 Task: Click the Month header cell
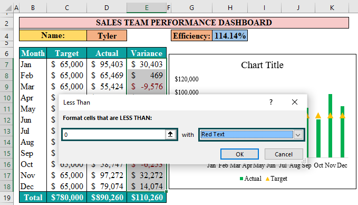coord(33,53)
